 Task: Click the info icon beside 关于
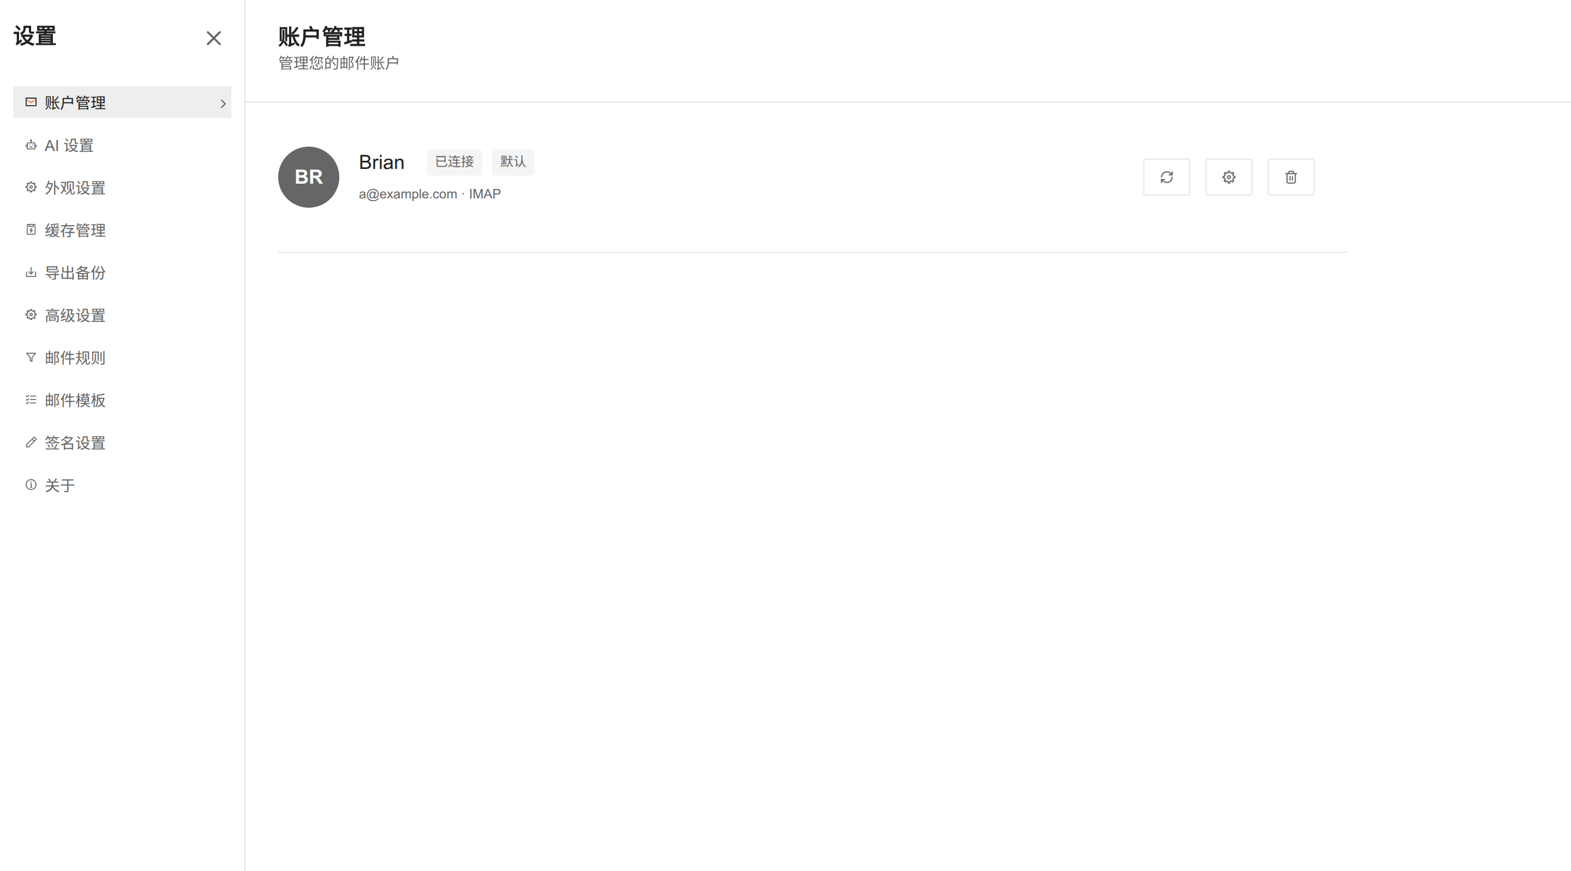point(31,485)
